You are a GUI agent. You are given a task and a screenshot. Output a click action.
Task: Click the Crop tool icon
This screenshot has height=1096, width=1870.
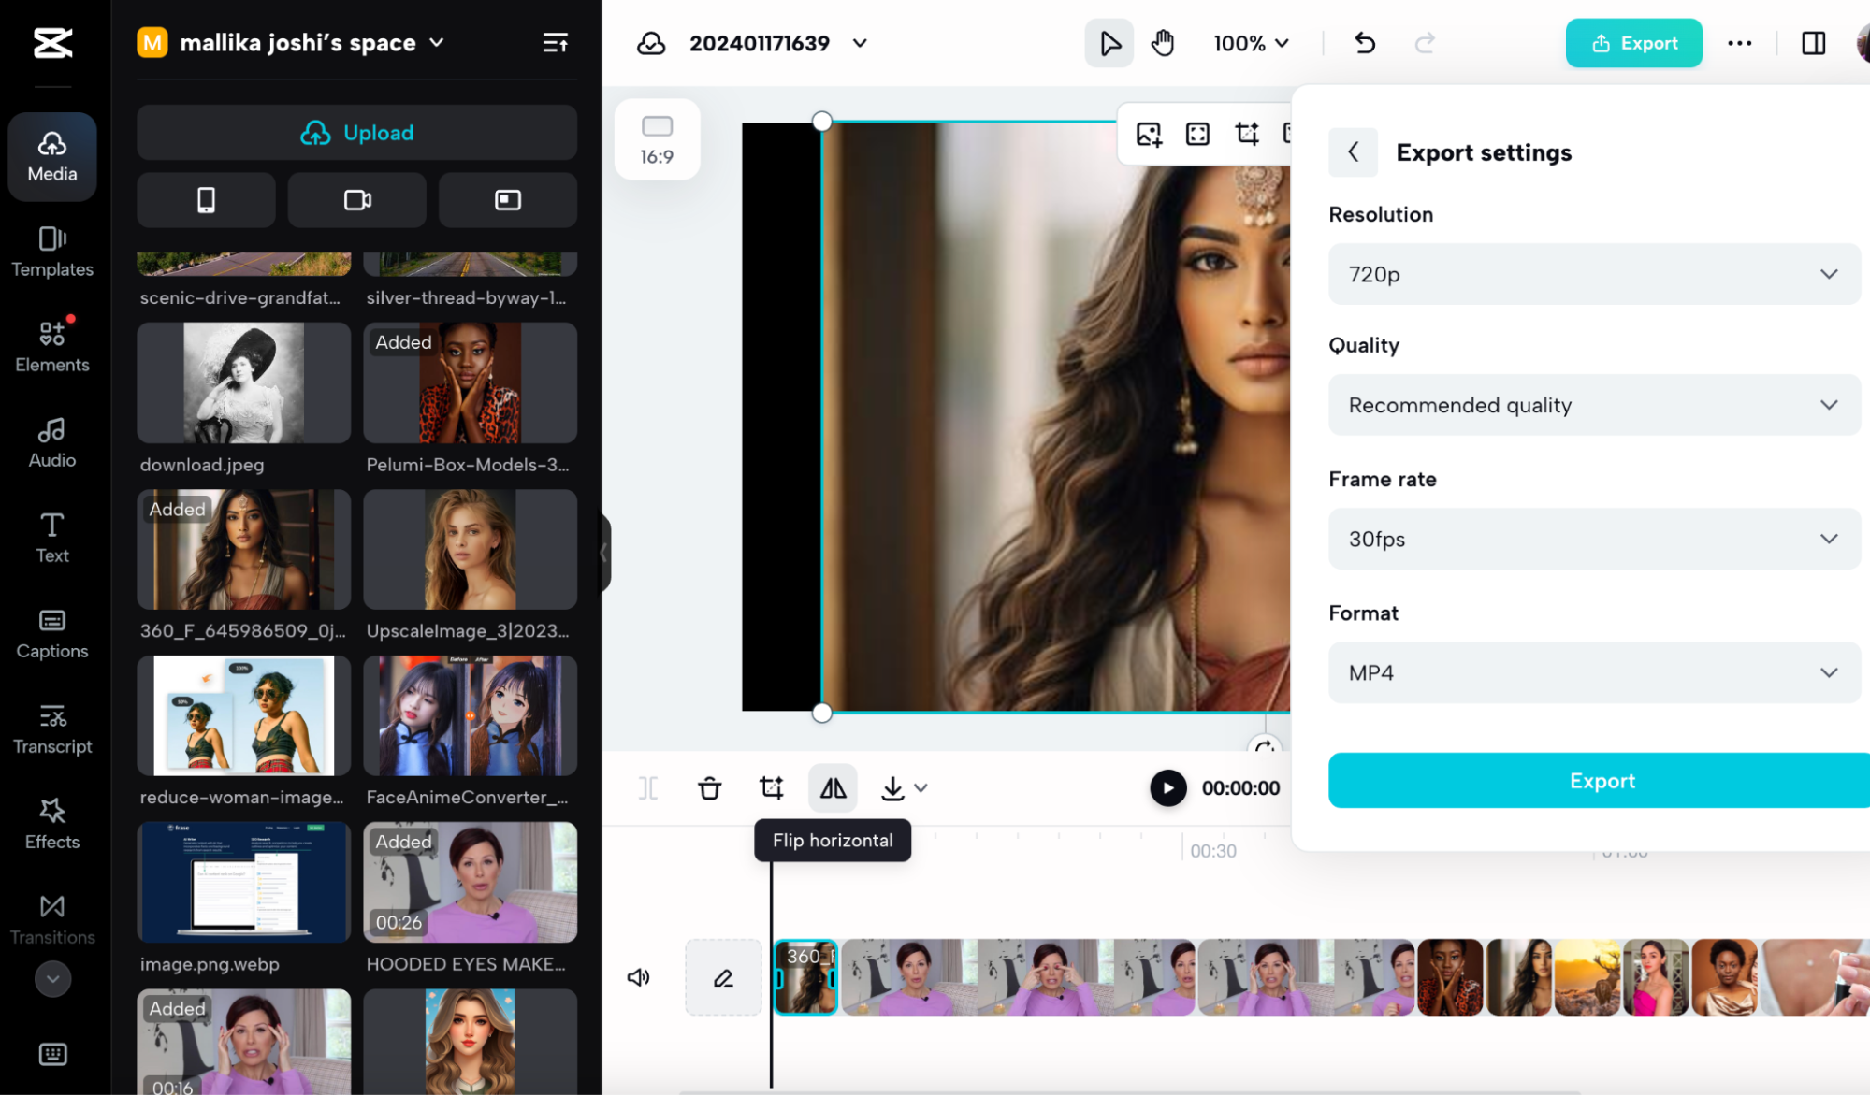point(770,786)
